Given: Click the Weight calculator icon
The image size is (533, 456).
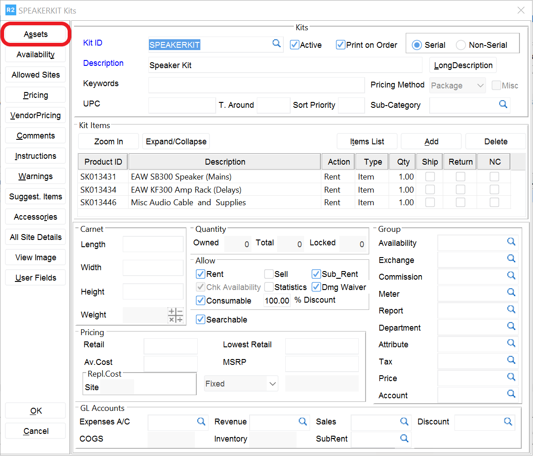Looking at the screenshot, I should pos(176,315).
